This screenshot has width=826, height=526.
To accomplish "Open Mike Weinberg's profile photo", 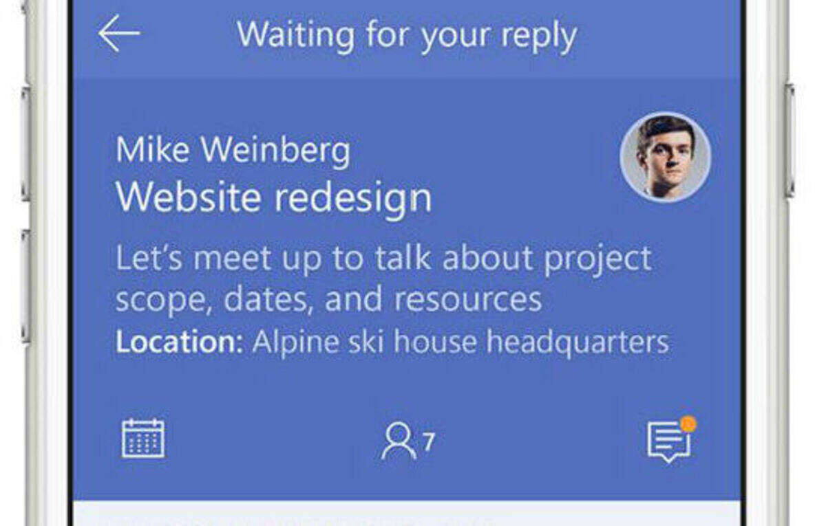I will (x=666, y=157).
